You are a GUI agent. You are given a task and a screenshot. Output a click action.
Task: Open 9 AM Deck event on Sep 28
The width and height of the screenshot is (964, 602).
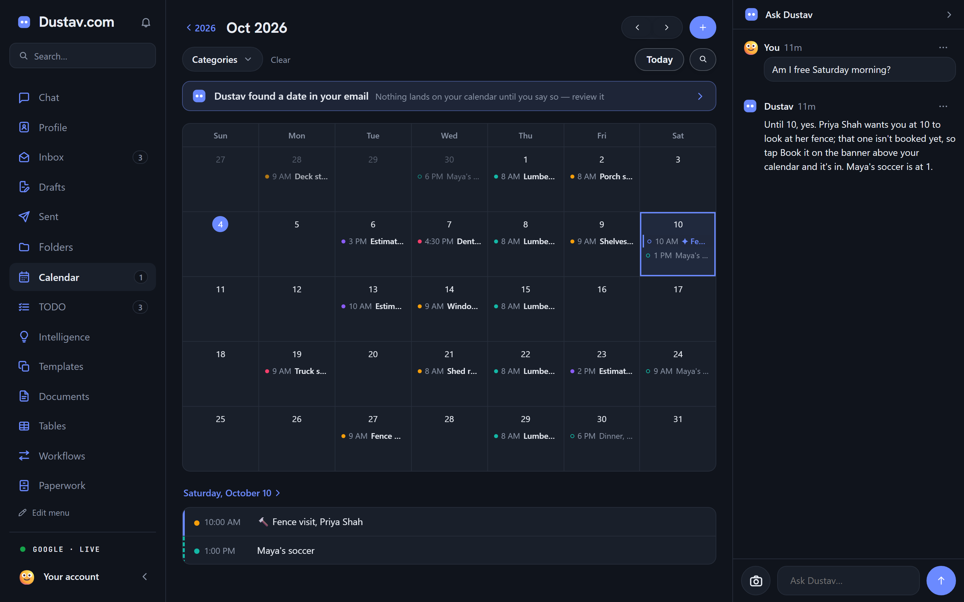click(296, 176)
